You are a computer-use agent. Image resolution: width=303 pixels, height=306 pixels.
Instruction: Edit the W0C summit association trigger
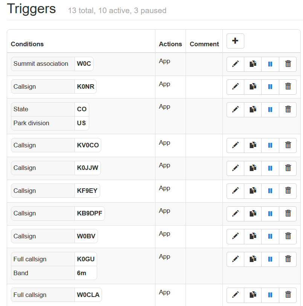click(x=235, y=64)
